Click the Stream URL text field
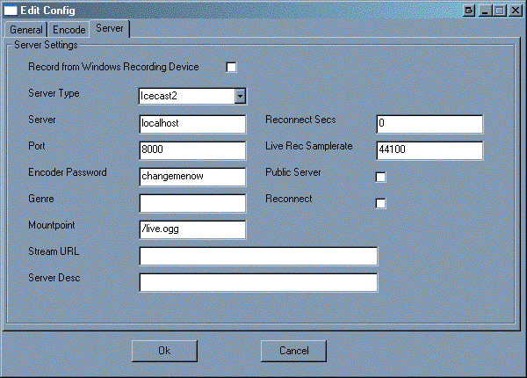The width and height of the screenshot is (527, 378). point(258,256)
